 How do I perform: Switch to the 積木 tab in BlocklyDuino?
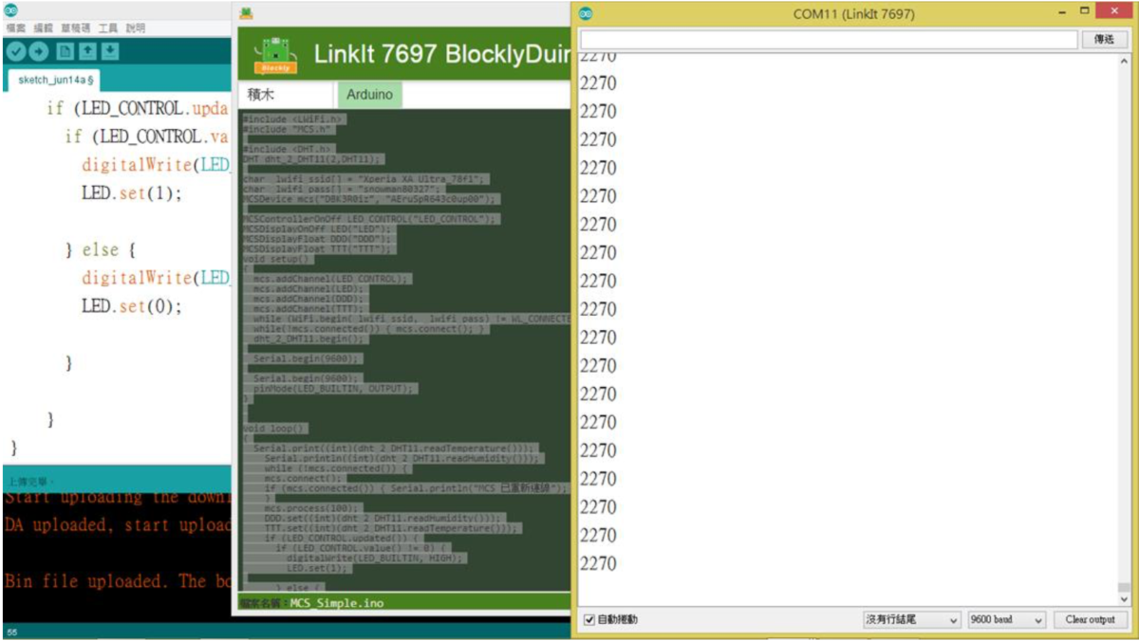(x=286, y=95)
